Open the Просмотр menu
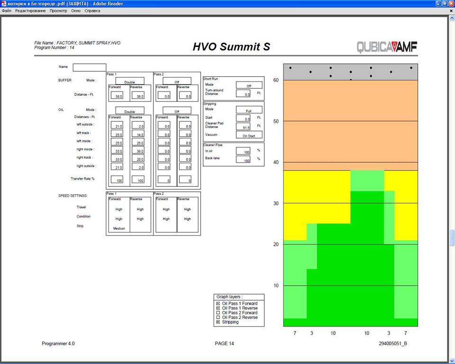Viewport: 455px width, 364px height. (x=58, y=11)
